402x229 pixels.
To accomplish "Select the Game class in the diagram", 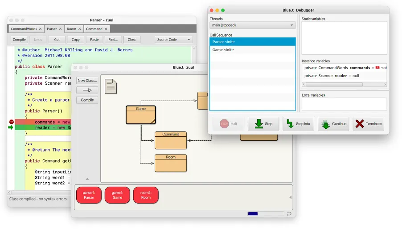I will pos(141,115).
